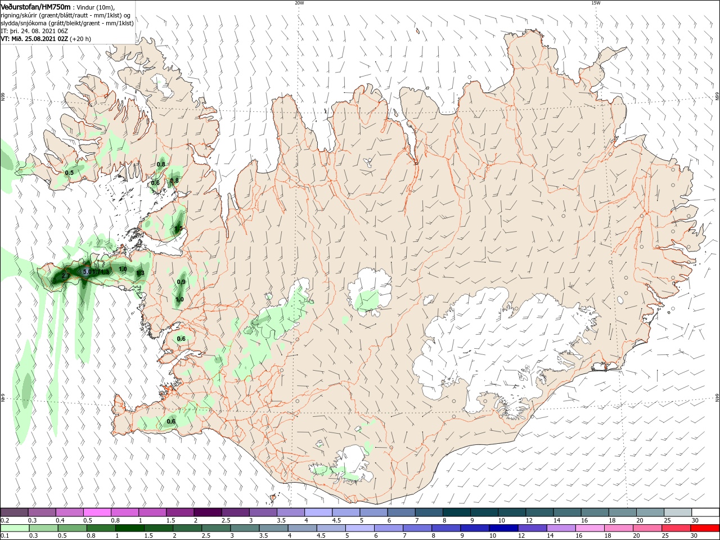720x540 pixels.
Task: Click the '0.9' precipitation value on the map
Action: [181, 282]
